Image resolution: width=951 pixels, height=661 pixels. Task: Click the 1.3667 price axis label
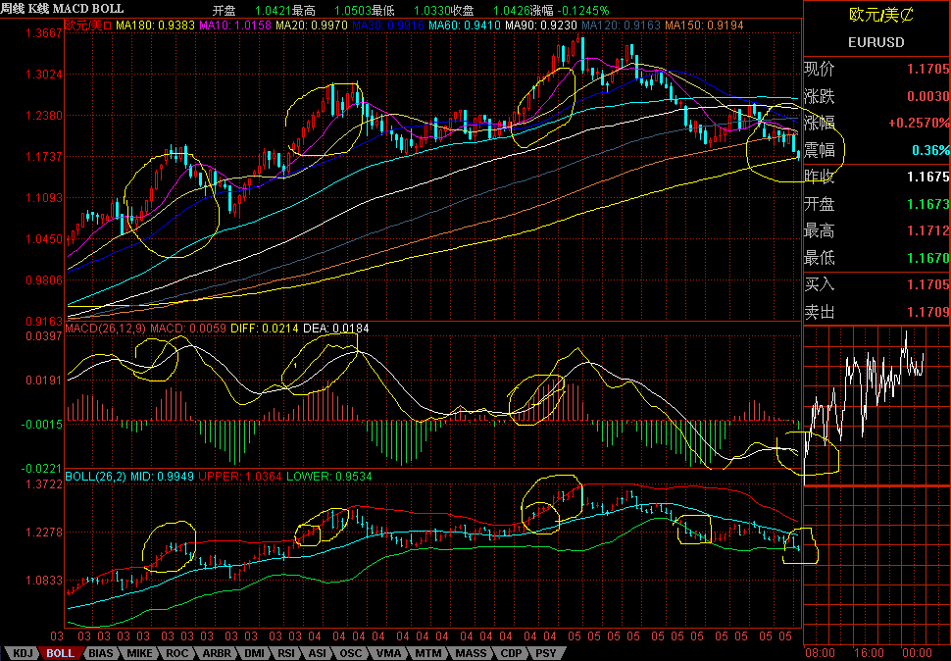tap(44, 33)
